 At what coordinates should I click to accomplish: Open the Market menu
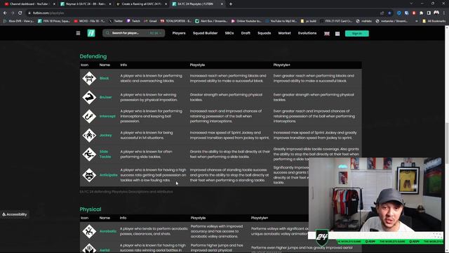coord(285,33)
